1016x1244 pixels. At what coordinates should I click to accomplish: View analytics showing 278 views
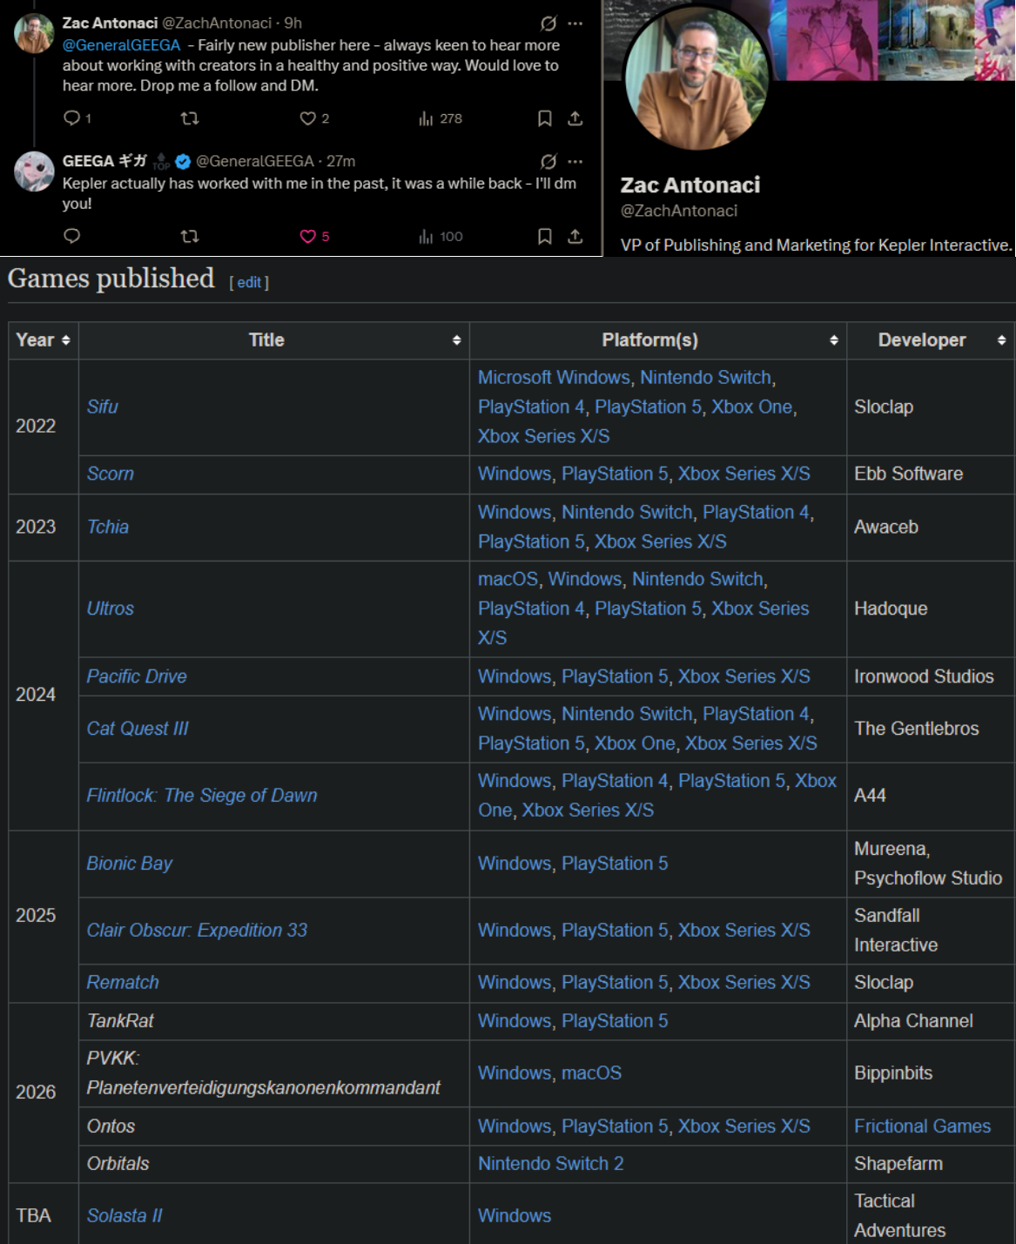click(x=441, y=118)
